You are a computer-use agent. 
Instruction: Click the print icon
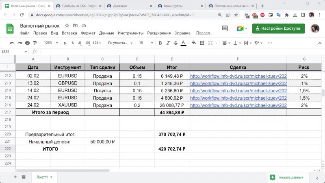tap(28, 43)
